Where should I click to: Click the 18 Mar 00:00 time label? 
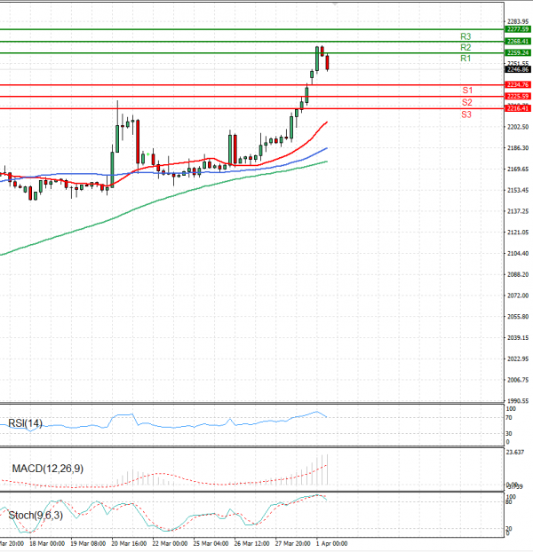coord(47,543)
